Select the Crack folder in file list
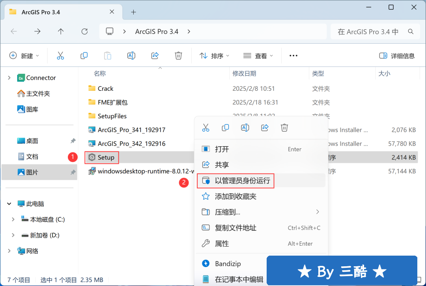 (105, 88)
